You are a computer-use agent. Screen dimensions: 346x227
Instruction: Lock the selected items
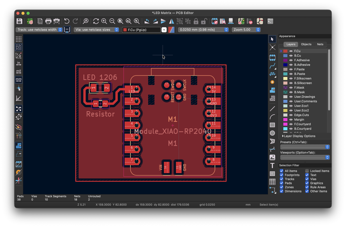coord(196,21)
